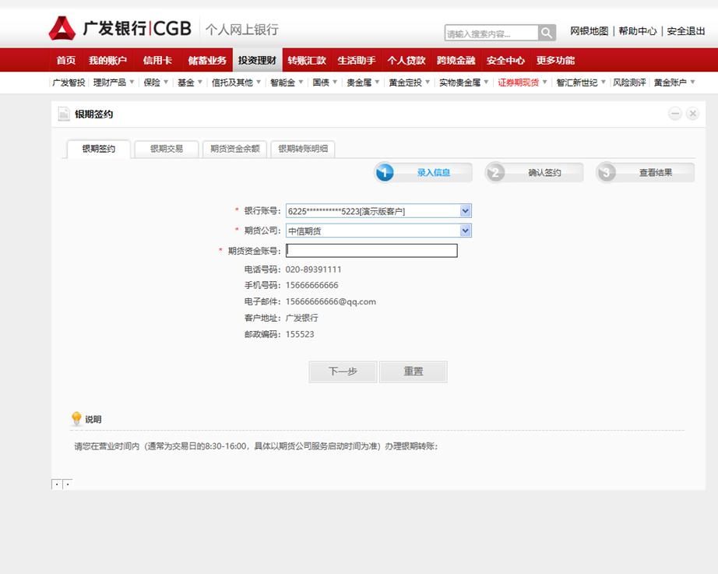This screenshot has height=574, width=718.
Task: Click the search magnifier icon
Action: coord(547,33)
